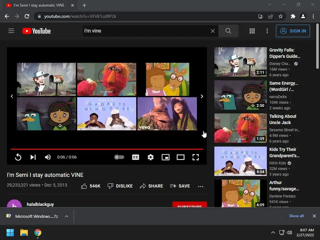Open the Vevo volcano end screen thumbnail

(167, 114)
